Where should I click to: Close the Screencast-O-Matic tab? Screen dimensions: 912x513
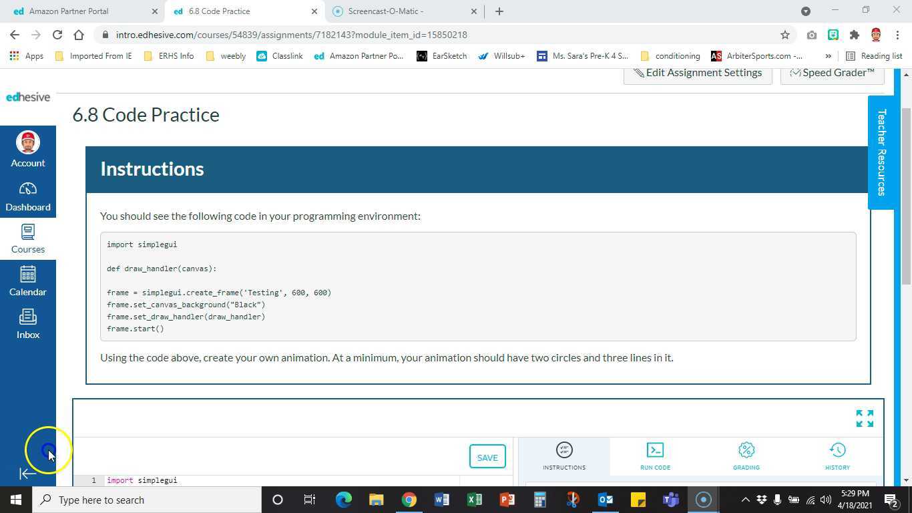474,11
